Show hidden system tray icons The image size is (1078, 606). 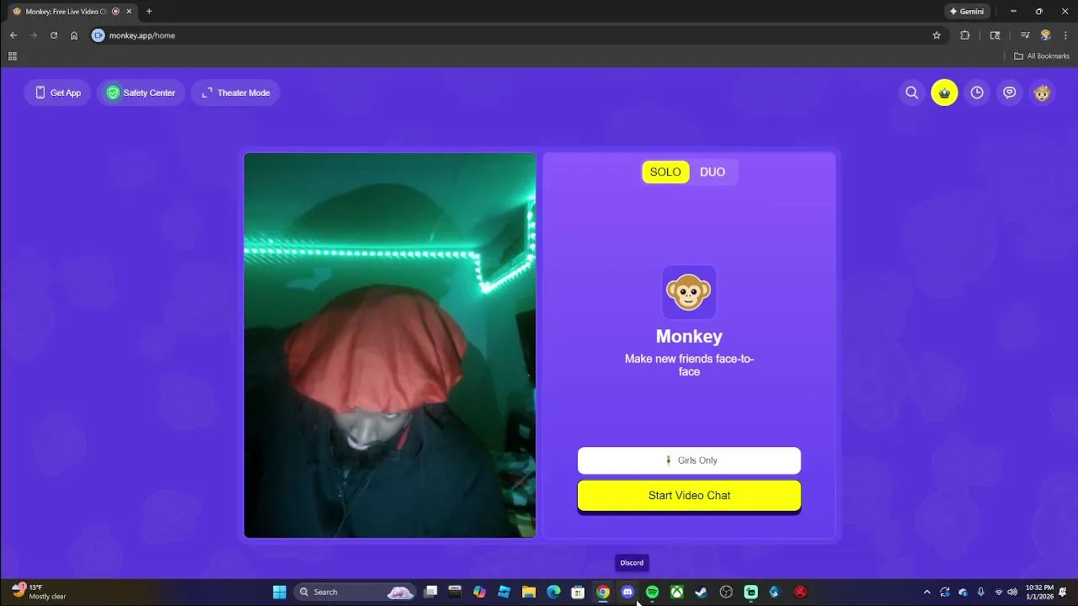(x=927, y=592)
